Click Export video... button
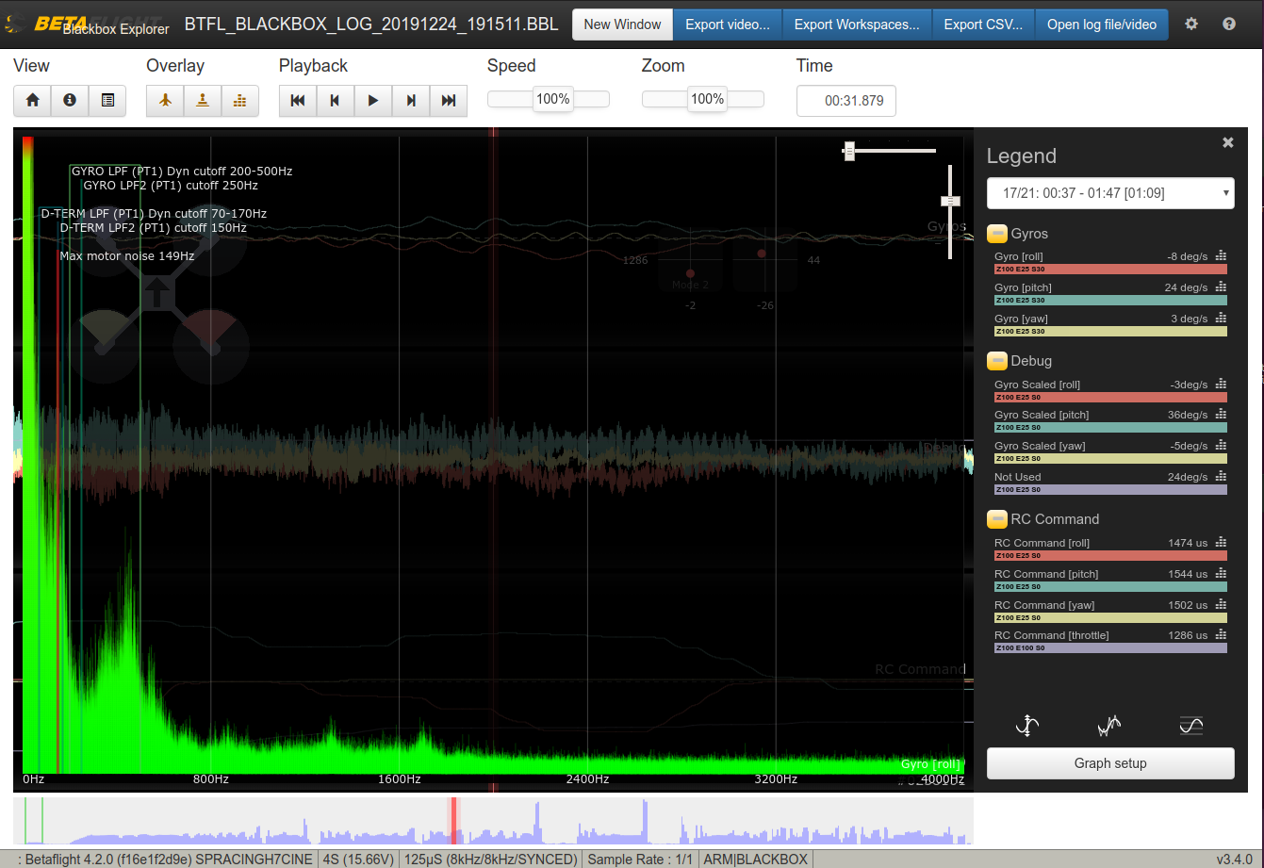1264x868 pixels. (728, 25)
